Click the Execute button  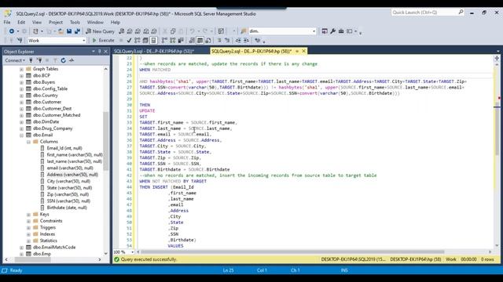pyautogui.click(x=103, y=40)
